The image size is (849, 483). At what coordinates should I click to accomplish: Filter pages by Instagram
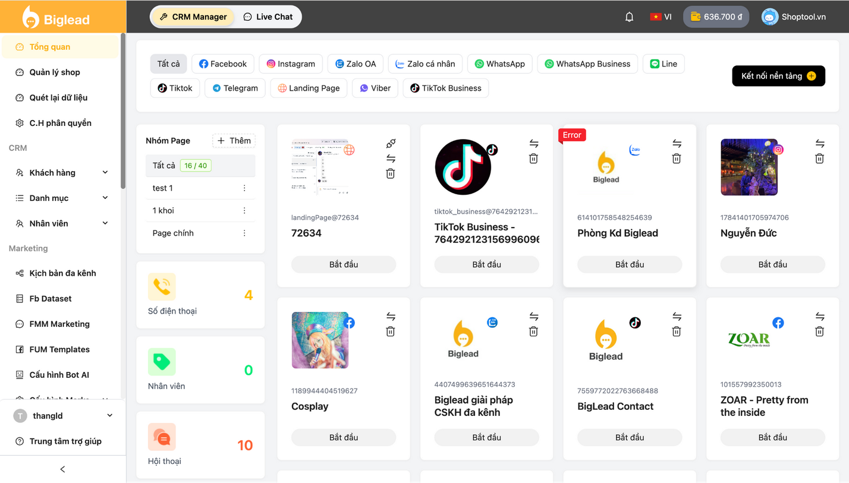291,64
